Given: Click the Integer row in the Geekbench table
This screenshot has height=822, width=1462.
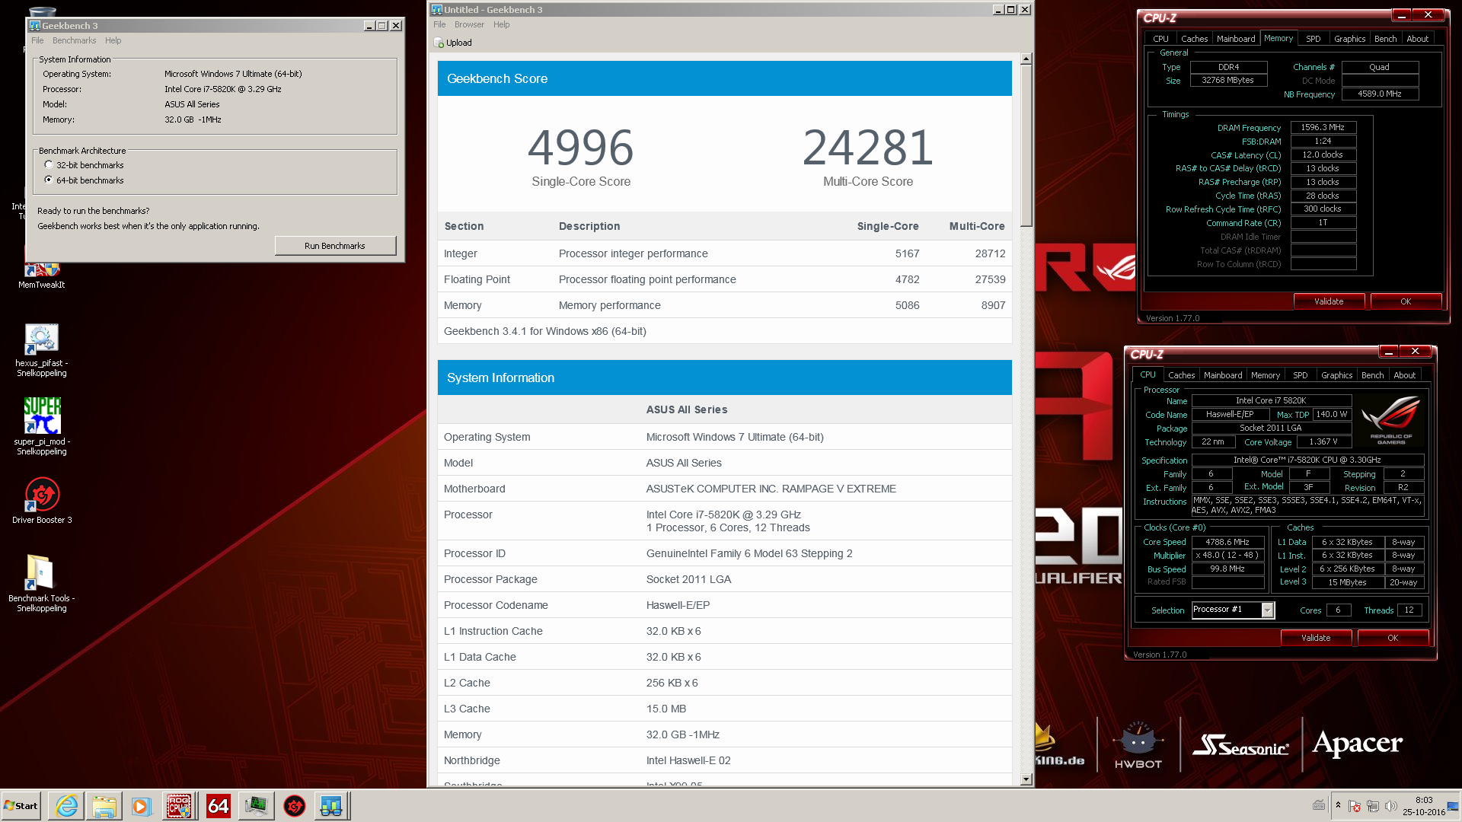Looking at the screenshot, I should pos(724,253).
